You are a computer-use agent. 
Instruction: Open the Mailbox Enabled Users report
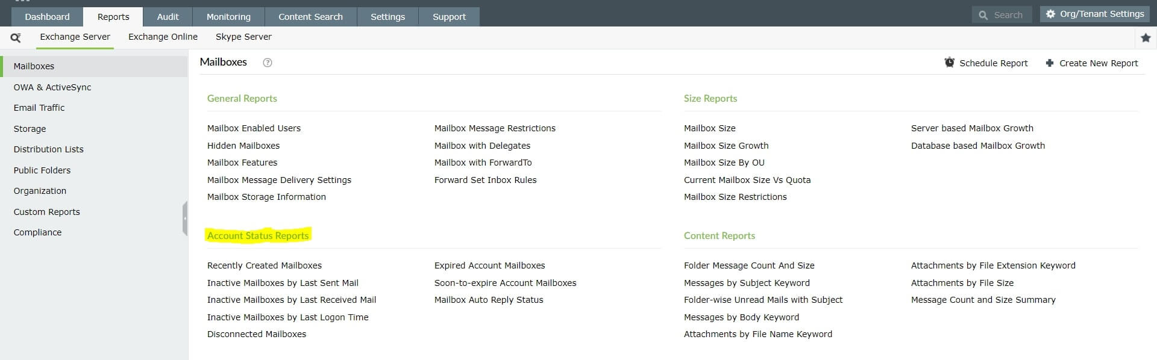click(254, 128)
